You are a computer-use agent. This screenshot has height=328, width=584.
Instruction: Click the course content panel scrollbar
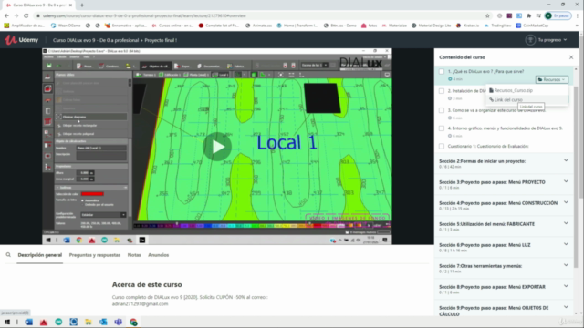576,177
